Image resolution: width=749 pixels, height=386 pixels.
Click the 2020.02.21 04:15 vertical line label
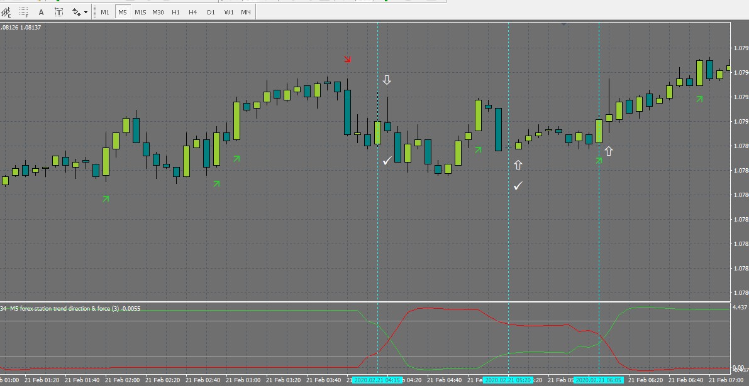tap(377, 380)
